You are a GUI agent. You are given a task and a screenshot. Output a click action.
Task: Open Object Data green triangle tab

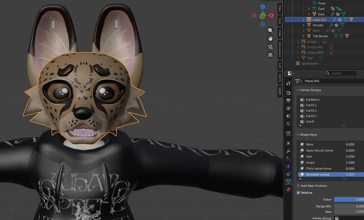tap(289, 181)
